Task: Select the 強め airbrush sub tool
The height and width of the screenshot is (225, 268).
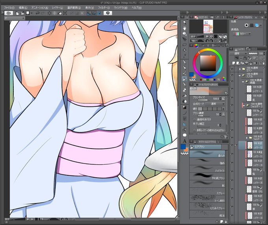Action: coord(207,161)
